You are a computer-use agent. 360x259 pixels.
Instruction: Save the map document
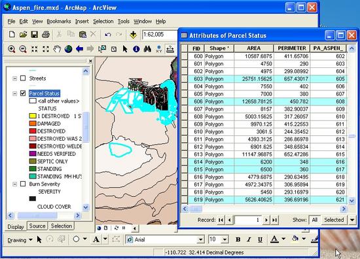tap(35, 35)
